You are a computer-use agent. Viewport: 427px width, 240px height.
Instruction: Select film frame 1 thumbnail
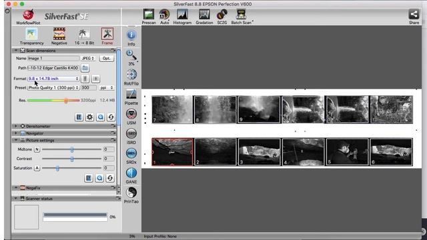pyautogui.click(x=172, y=152)
